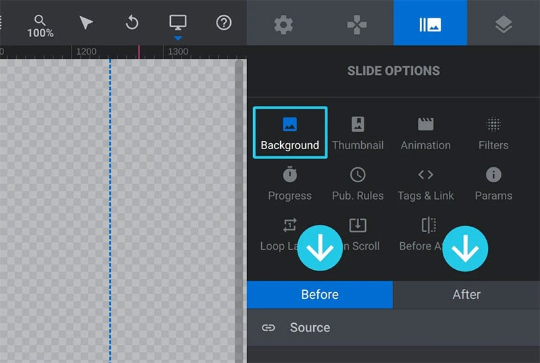The width and height of the screenshot is (540, 363).
Task: Select the pointer selection tool
Action: point(86,23)
